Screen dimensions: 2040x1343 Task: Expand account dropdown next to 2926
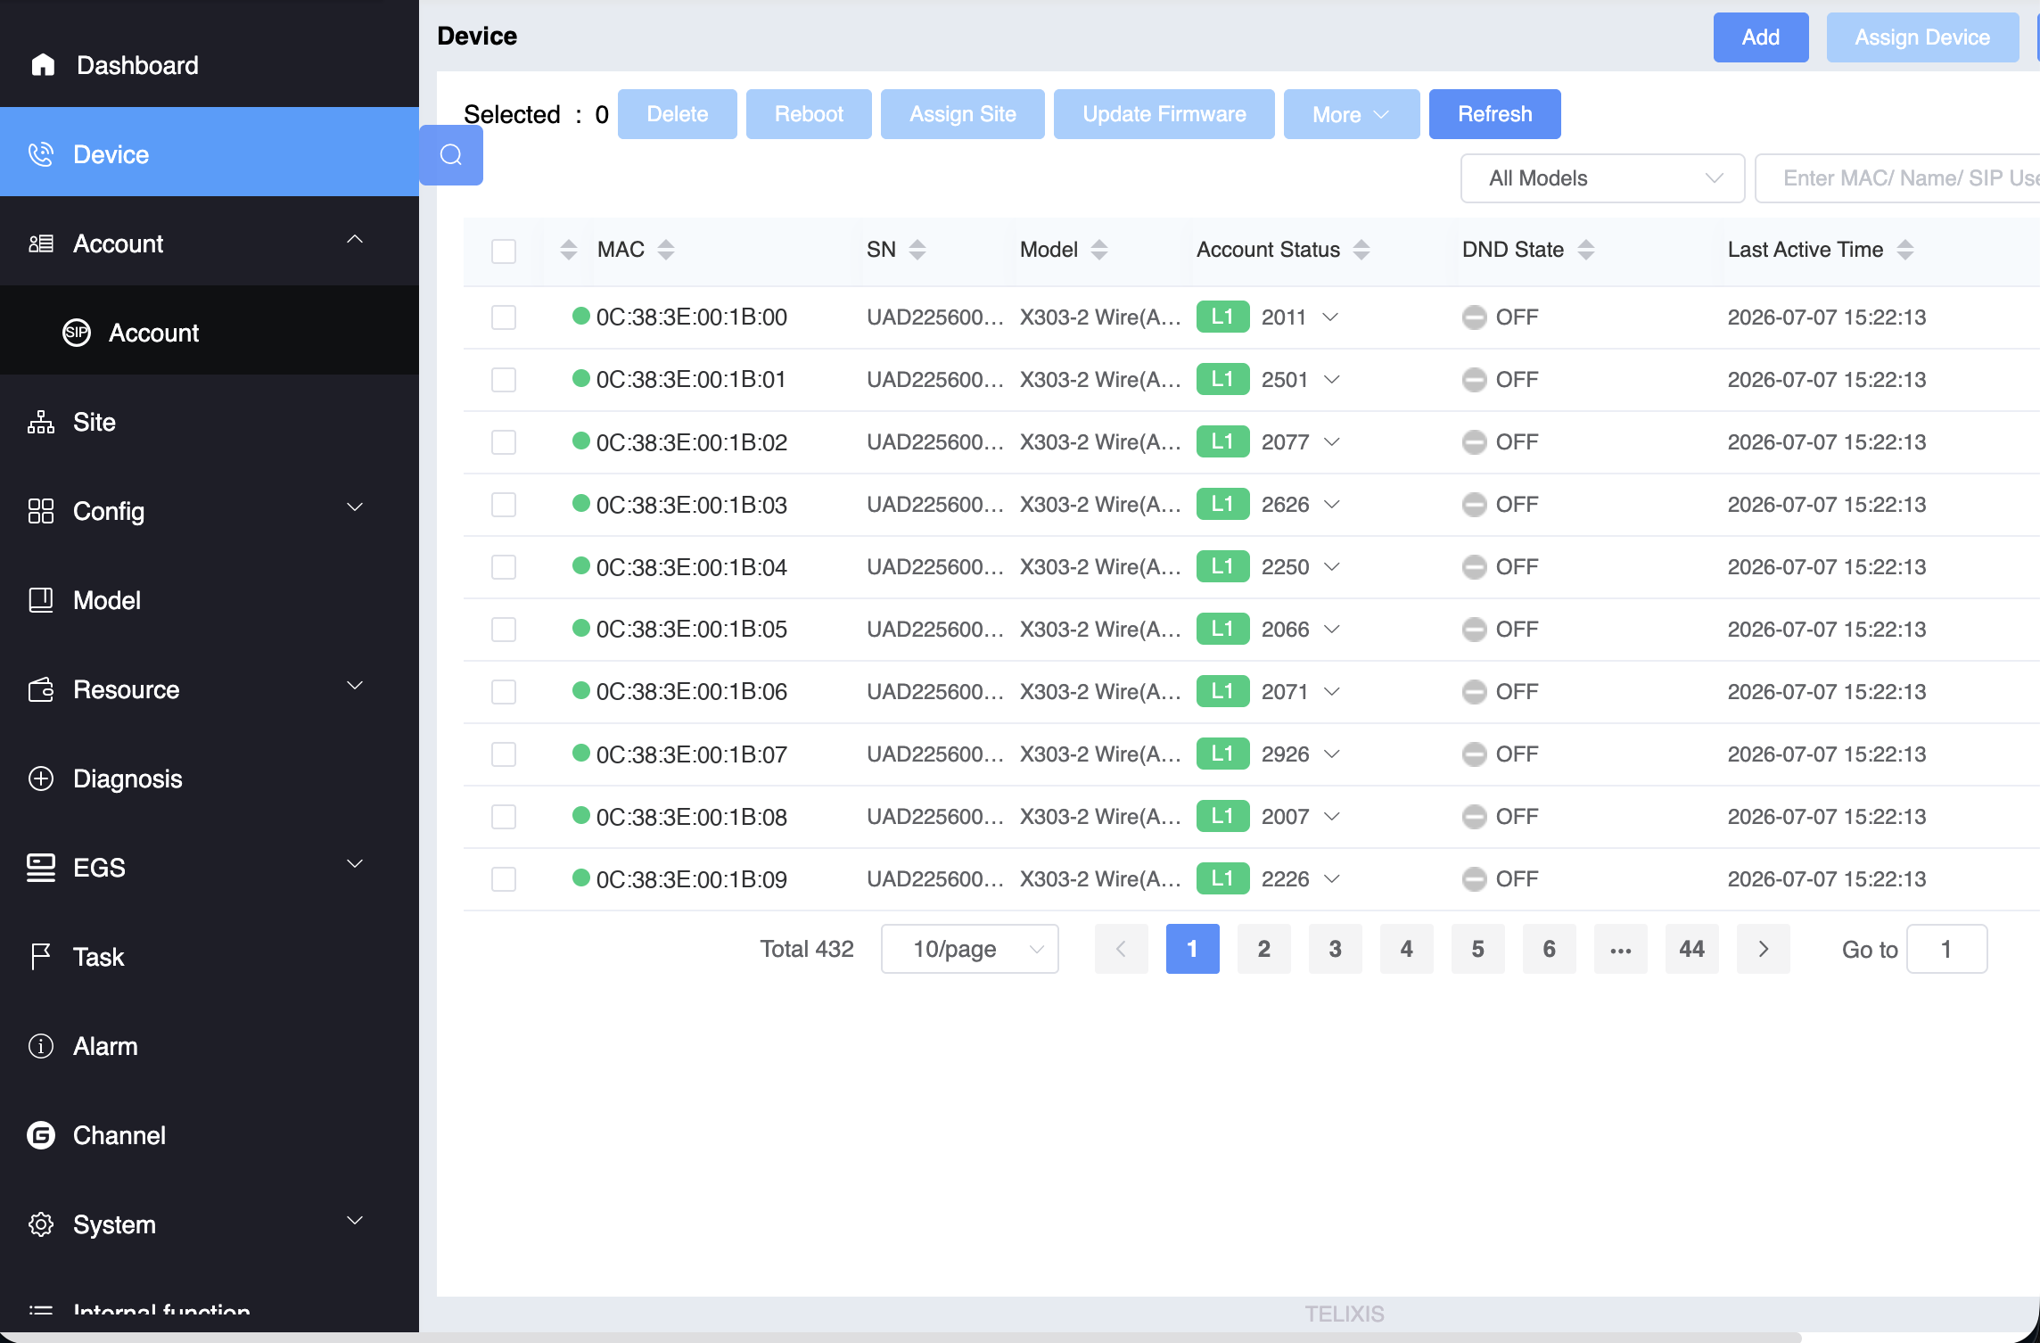[x=1332, y=754]
